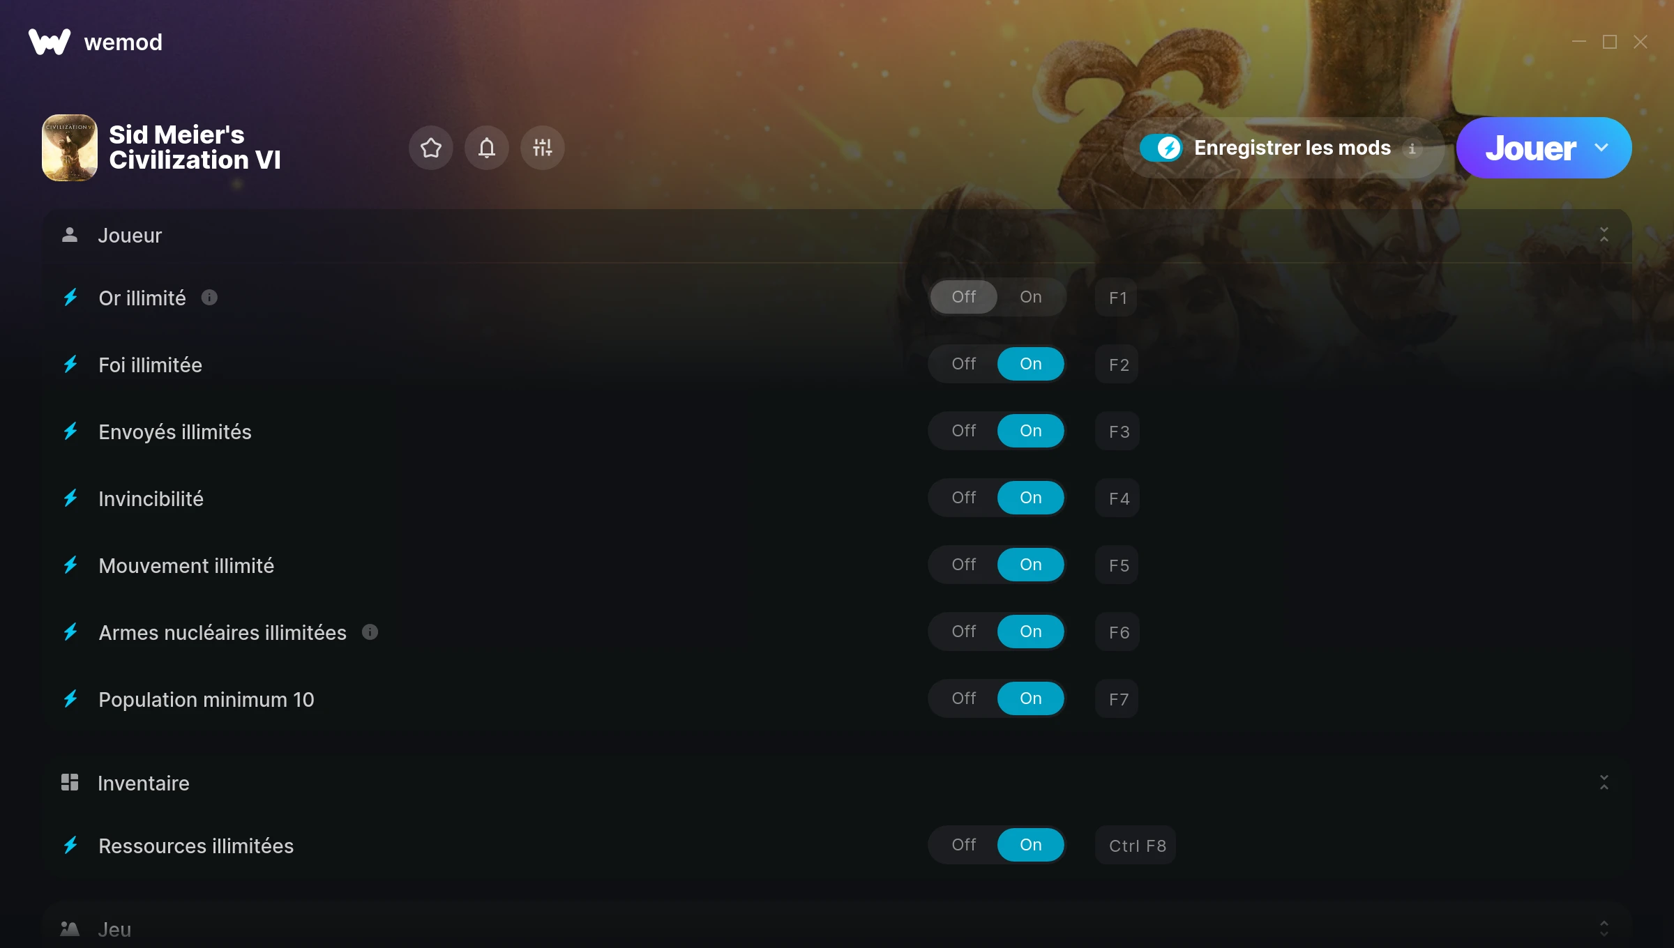
Task: Edit the Ctrl F8 hotkey binding
Action: click(1136, 846)
